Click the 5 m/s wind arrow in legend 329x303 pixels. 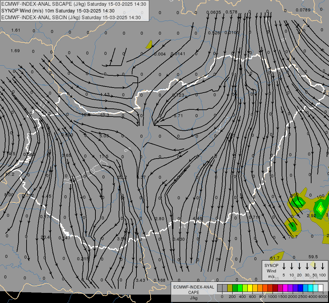(284, 266)
